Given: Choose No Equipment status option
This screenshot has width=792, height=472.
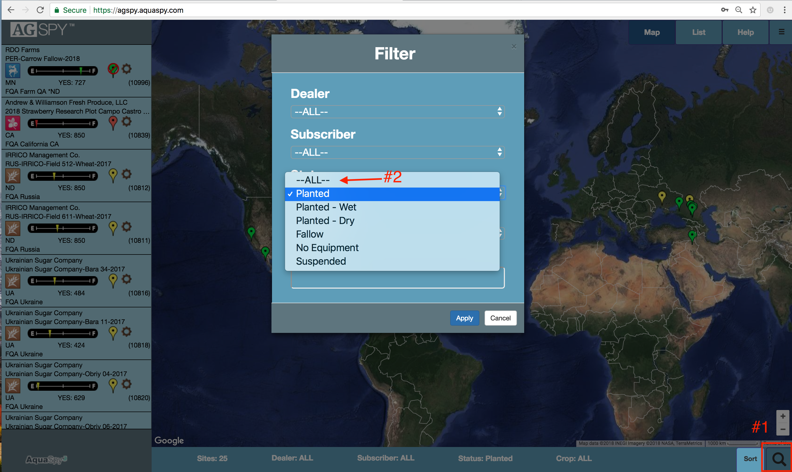Looking at the screenshot, I should click(392, 248).
